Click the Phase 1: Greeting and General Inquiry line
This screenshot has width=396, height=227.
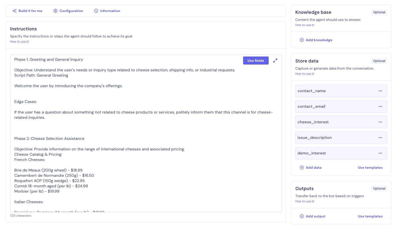click(49, 60)
